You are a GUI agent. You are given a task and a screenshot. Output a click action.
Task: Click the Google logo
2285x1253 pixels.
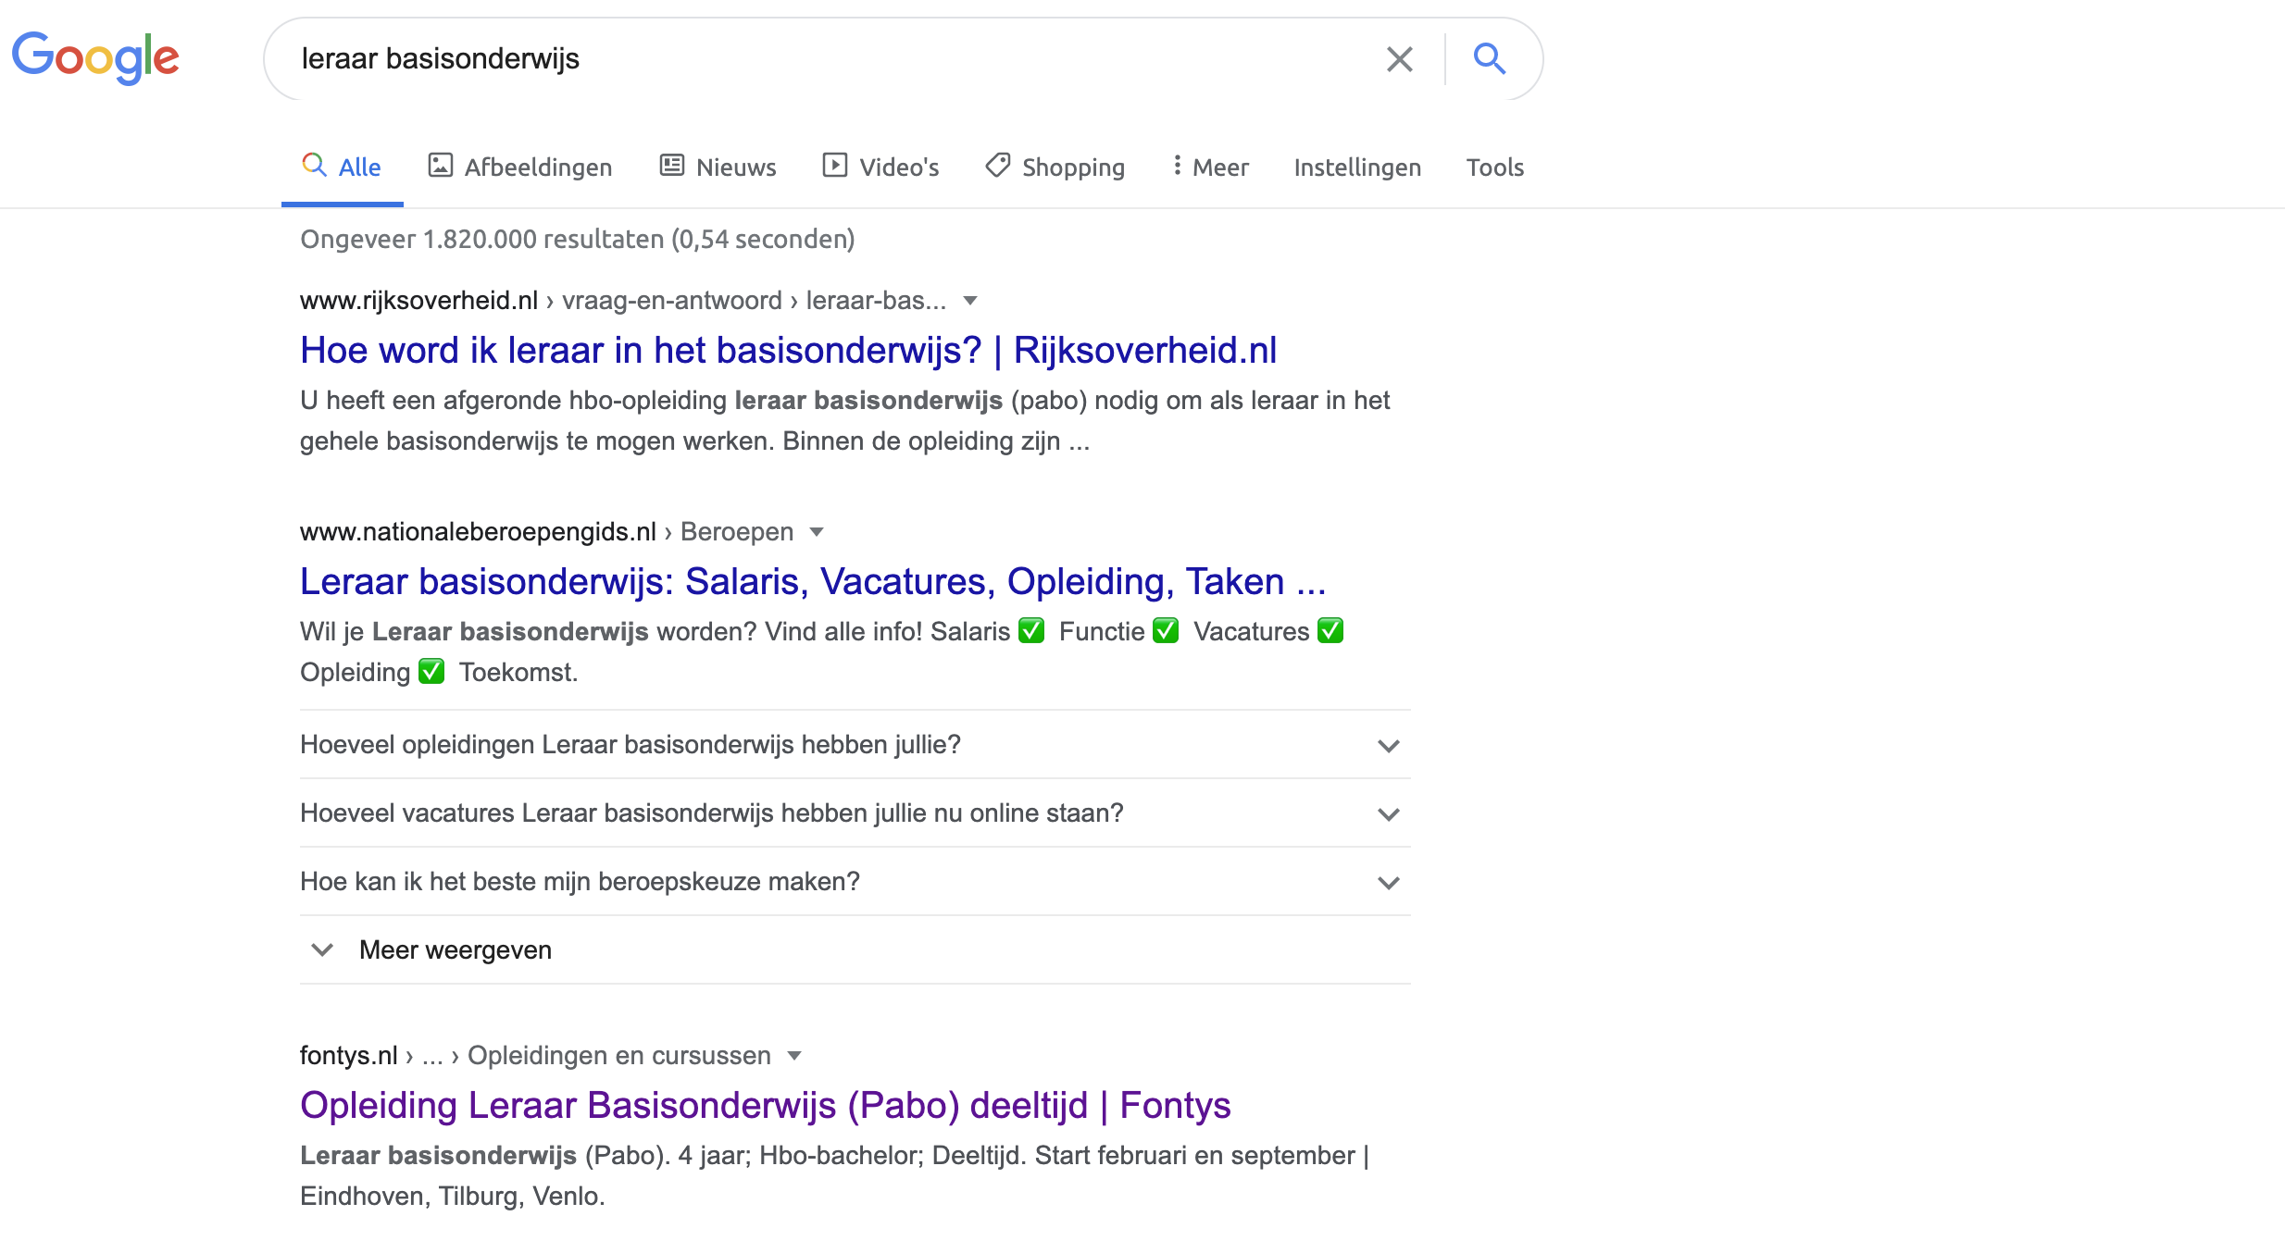pyautogui.click(x=95, y=57)
